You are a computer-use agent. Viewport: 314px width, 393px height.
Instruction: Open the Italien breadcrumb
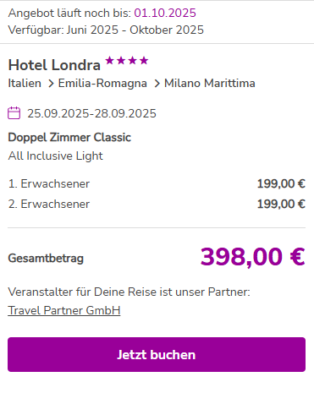point(25,84)
